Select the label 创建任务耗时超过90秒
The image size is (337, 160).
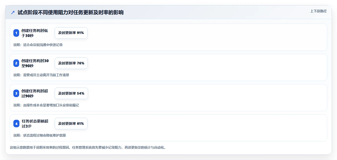click(35, 93)
